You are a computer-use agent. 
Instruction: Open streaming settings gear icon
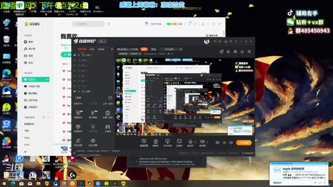[231, 143]
